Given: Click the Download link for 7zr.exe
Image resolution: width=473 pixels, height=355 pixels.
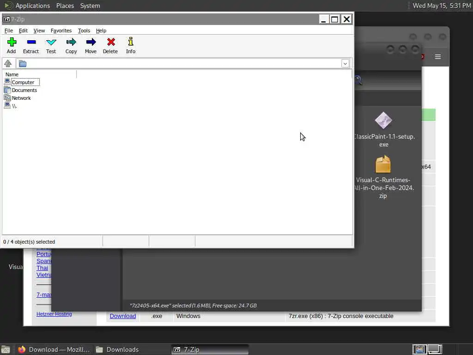Looking at the screenshot, I should tap(123, 316).
